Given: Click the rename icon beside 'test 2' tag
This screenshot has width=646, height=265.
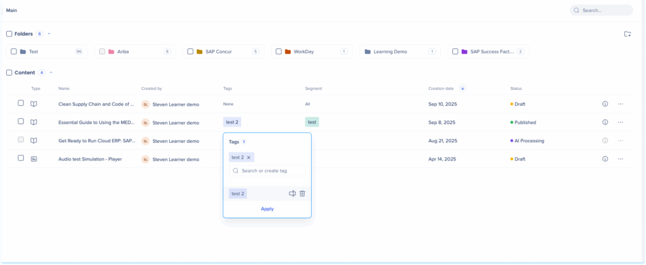Looking at the screenshot, I should coord(292,194).
